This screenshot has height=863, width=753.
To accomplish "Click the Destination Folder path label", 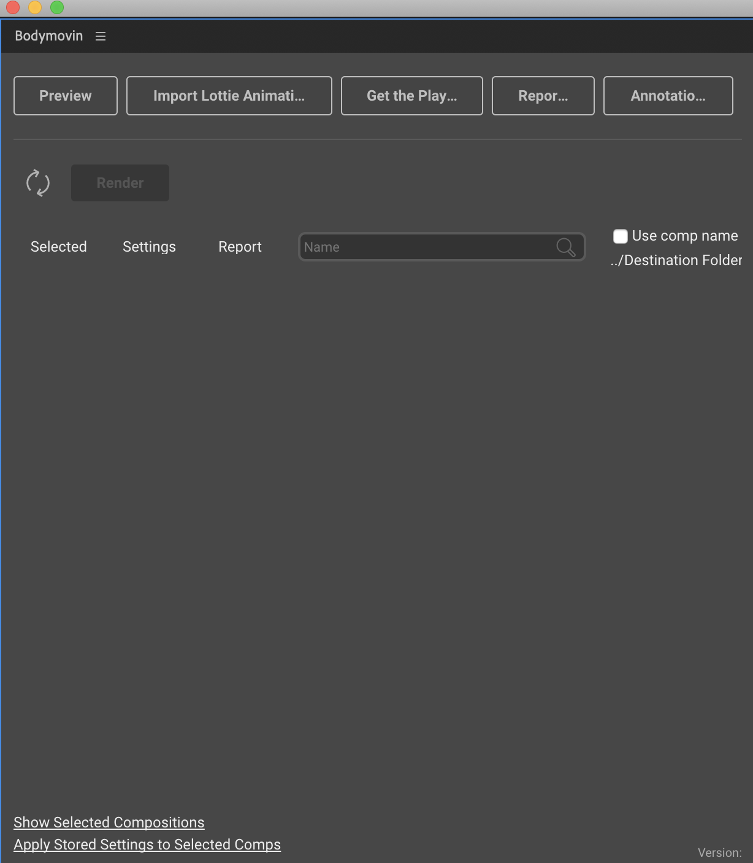I will (676, 260).
